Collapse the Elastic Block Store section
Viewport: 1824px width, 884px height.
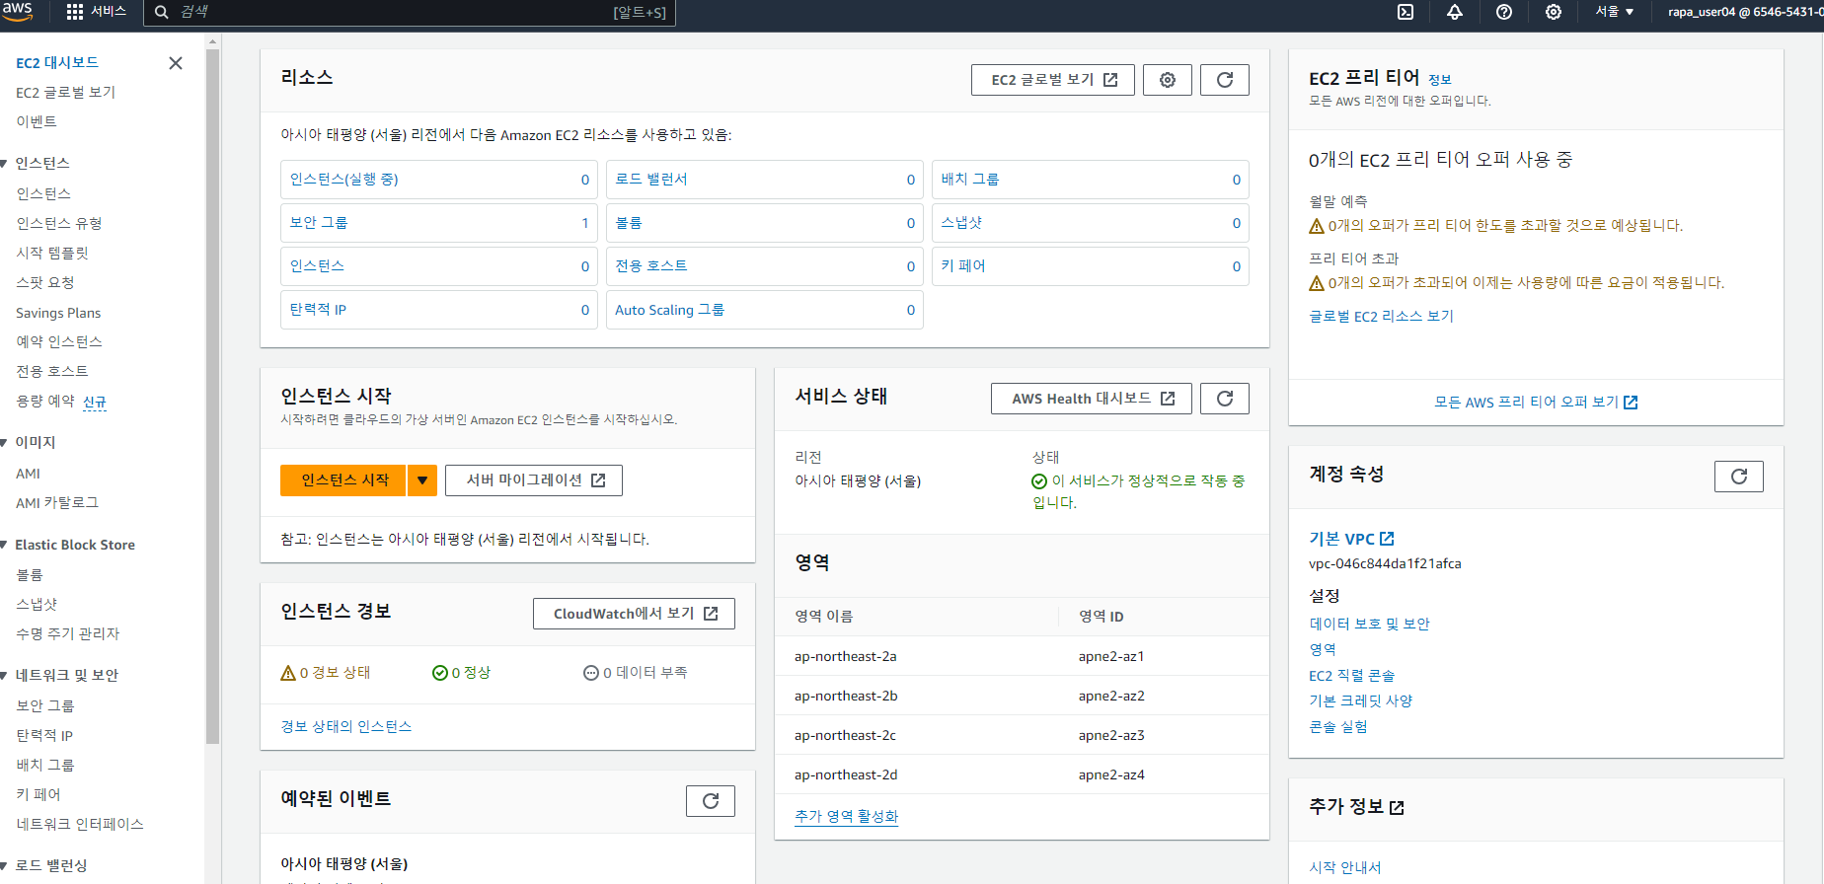click(5, 545)
